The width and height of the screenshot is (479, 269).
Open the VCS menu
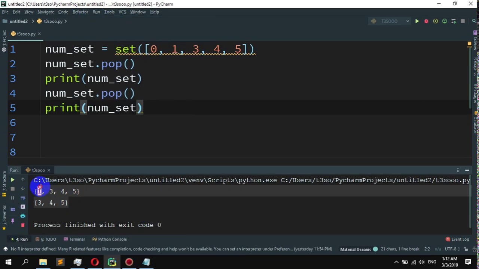[122, 12]
